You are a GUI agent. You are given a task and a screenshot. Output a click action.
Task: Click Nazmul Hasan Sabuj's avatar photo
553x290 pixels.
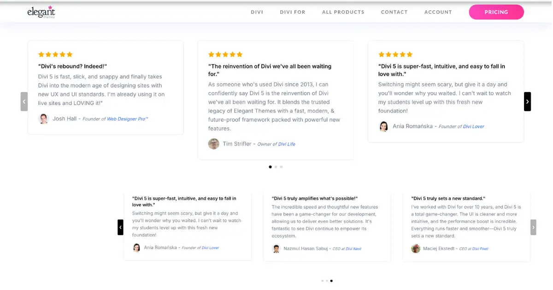coord(276,249)
